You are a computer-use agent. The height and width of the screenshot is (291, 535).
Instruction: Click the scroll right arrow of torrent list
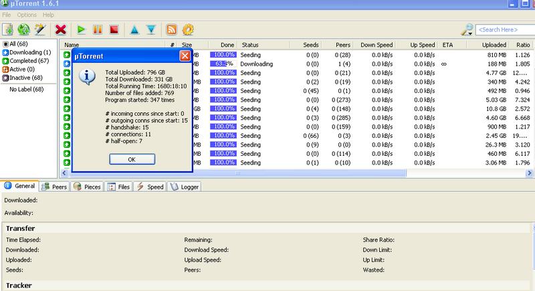[x=529, y=173]
